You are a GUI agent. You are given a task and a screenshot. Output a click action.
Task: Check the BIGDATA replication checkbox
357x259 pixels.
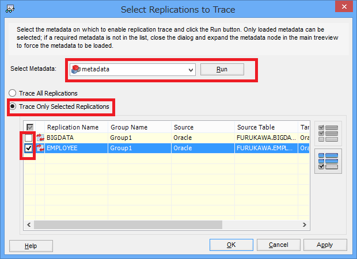29,138
